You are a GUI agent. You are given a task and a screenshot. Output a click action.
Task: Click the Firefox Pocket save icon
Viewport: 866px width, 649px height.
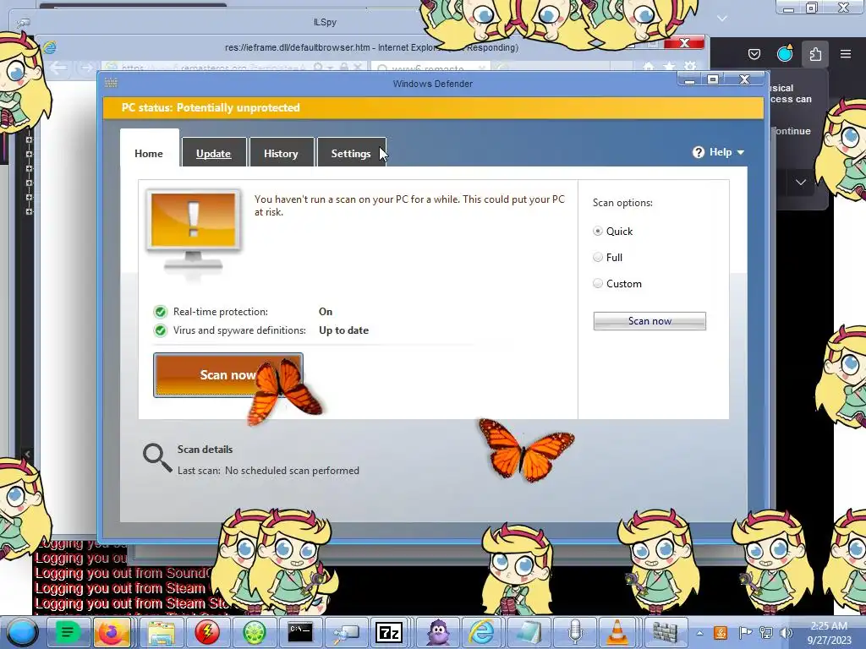coord(754,54)
